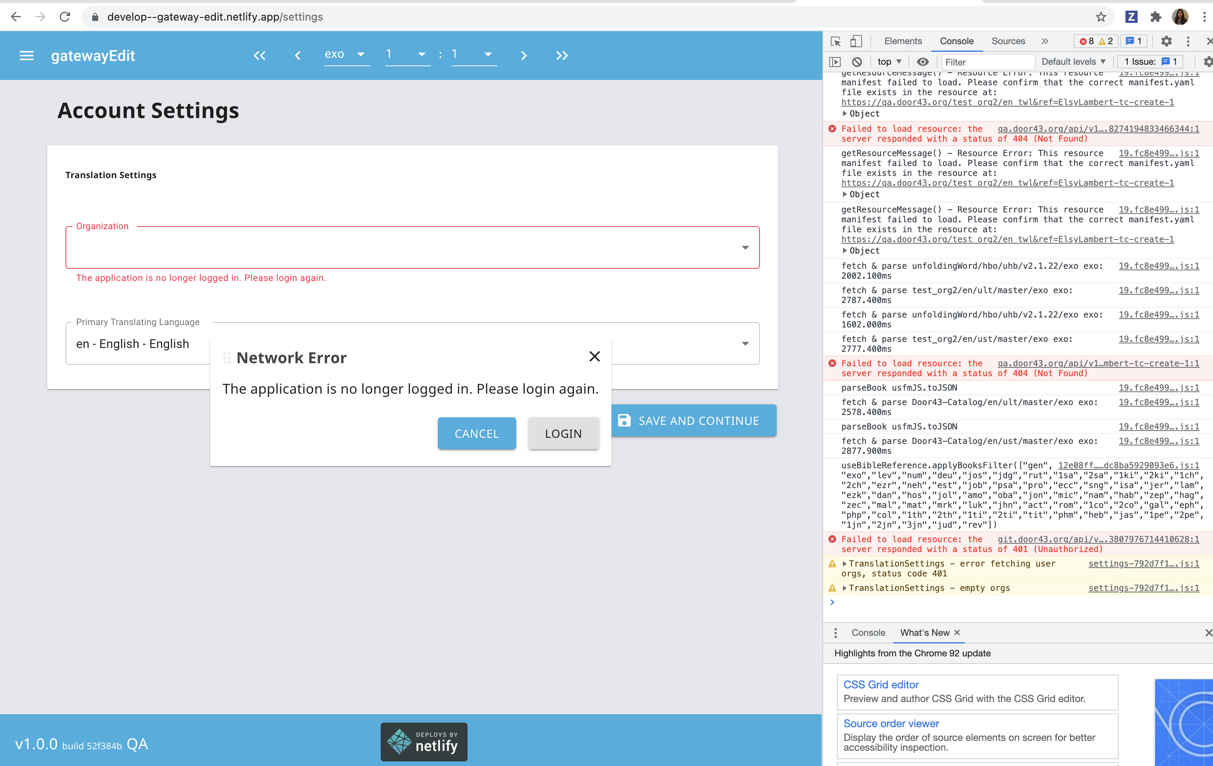The width and height of the screenshot is (1213, 766).
Task: Click the more tools overflow icon
Action: coord(1044,41)
